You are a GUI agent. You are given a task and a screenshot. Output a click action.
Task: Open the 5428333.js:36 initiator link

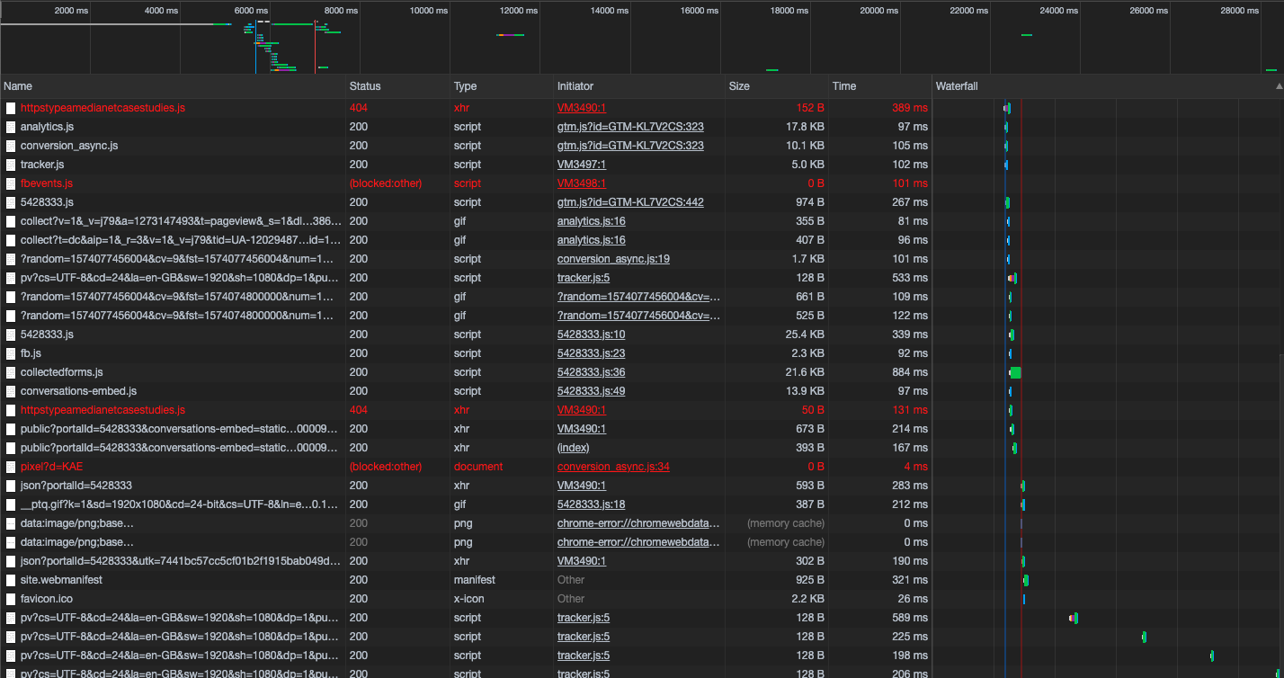(x=591, y=372)
